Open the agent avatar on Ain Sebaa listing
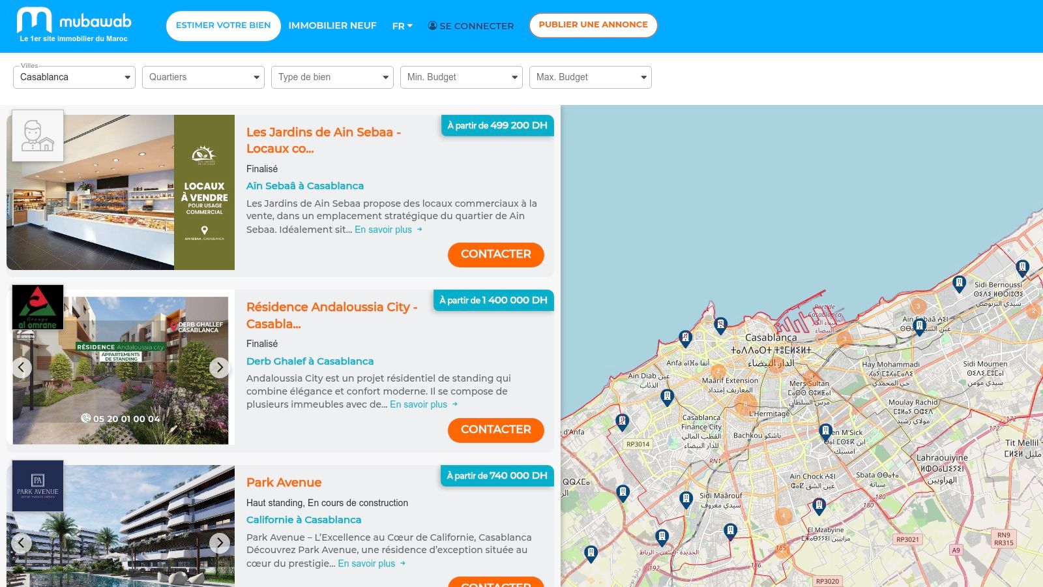 [38, 136]
